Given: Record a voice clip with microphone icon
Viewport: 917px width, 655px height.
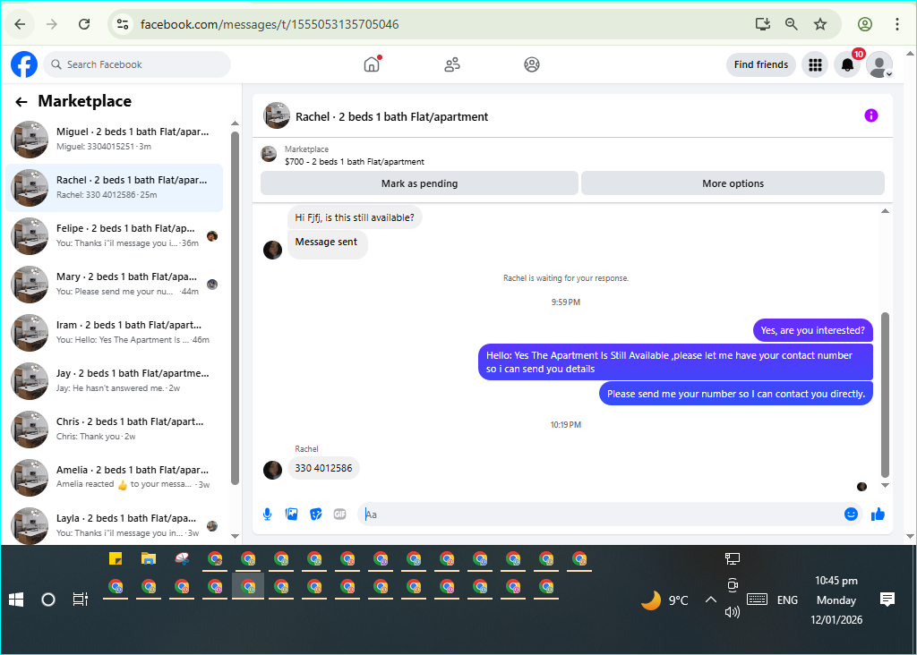Looking at the screenshot, I should (267, 515).
